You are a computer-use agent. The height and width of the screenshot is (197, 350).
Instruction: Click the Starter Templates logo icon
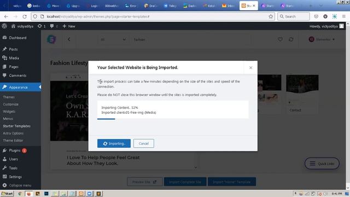point(51,39)
